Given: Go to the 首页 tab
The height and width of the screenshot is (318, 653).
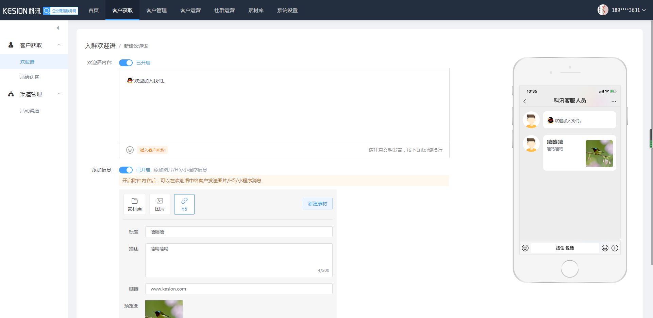Looking at the screenshot, I should pyautogui.click(x=94, y=11).
